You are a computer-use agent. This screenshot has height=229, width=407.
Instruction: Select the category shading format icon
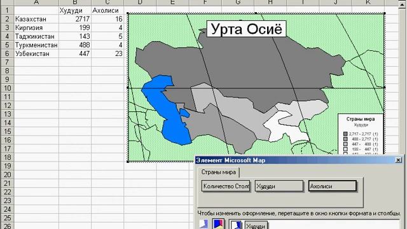pos(218,224)
